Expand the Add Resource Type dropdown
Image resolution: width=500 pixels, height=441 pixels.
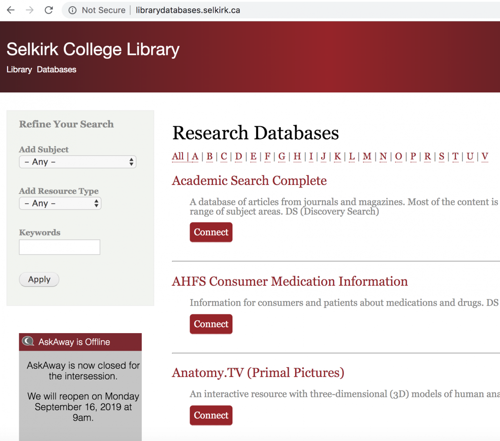tap(60, 204)
